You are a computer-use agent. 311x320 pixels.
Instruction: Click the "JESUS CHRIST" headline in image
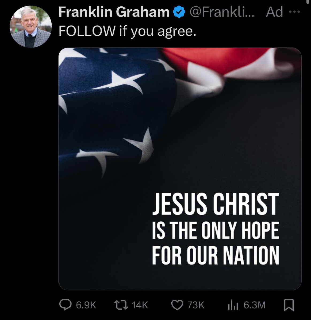click(216, 205)
